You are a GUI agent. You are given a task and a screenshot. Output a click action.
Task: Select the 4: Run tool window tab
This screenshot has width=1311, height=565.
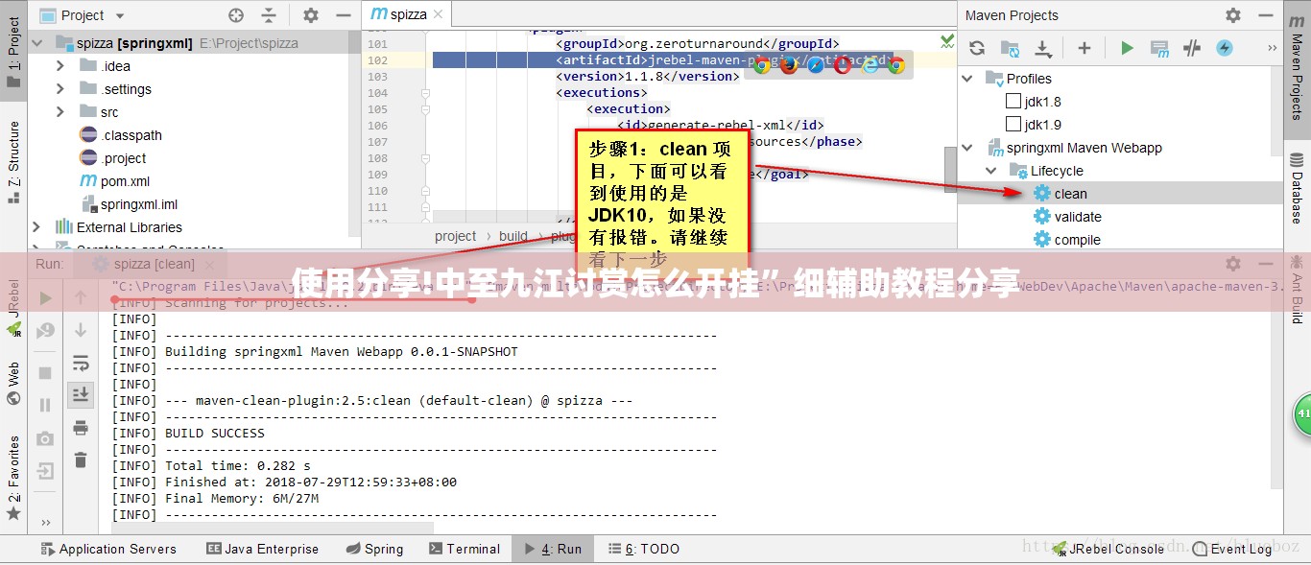(552, 549)
